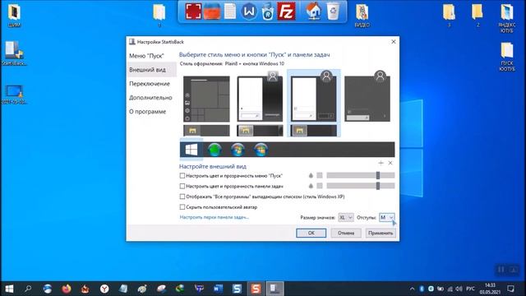Open the ШИМ desktop icon
Image resolution: width=526 pixels, height=296 pixels.
tap(14, 16)
